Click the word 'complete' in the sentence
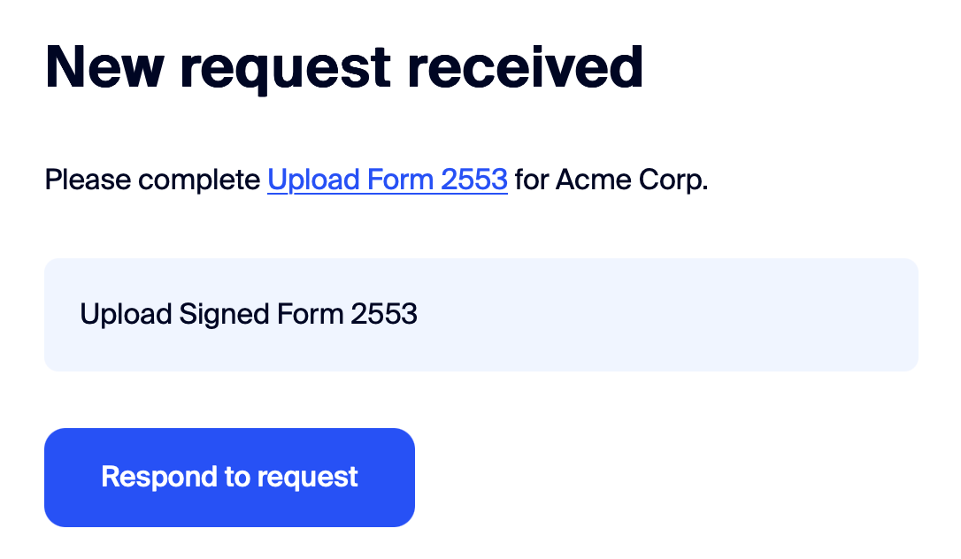 199,180
